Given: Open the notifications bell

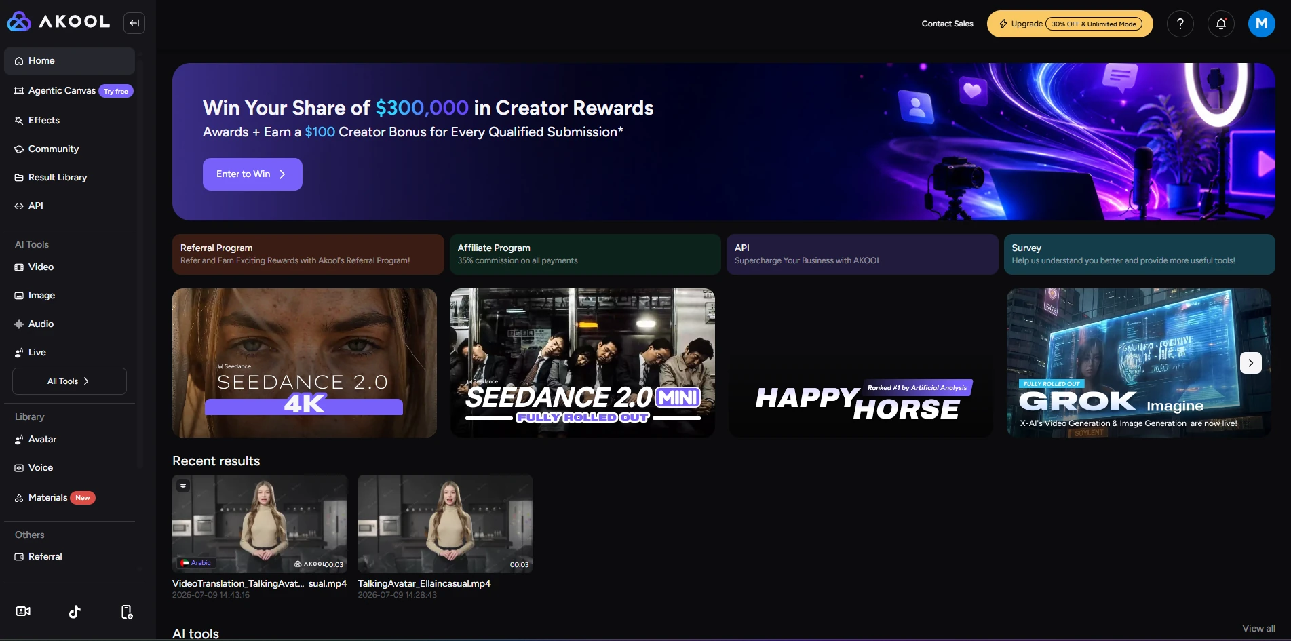Looking at the screenshot, I should coord(1221,24).
